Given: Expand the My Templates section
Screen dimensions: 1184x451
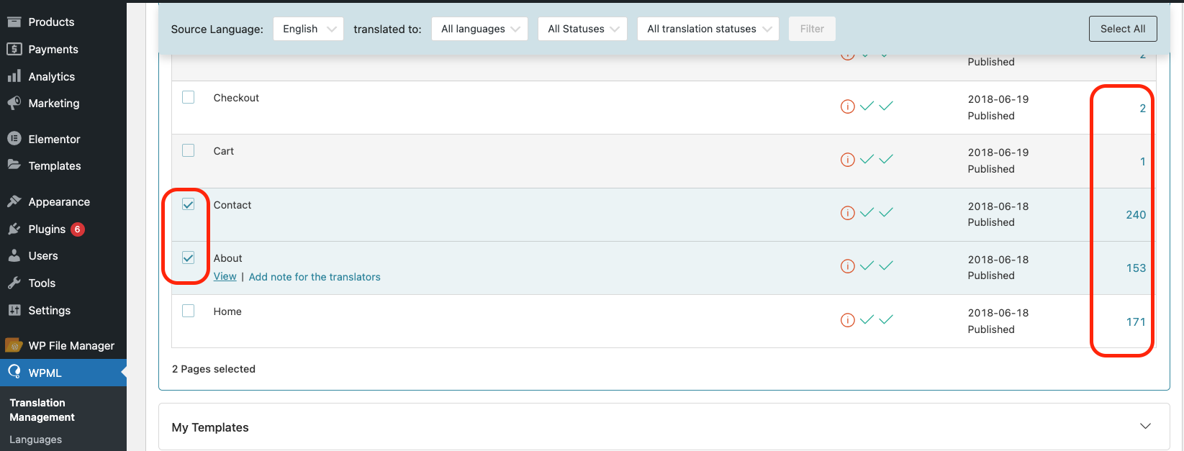Looking at the screenshot, I should coord(1145,427).
